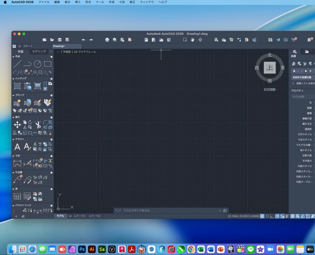
Task: Expand 画層リストを表示 layer list
Action: click(x=293, y=83)
